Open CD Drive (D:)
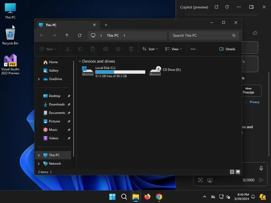271x203 pixels. point(165,70)
